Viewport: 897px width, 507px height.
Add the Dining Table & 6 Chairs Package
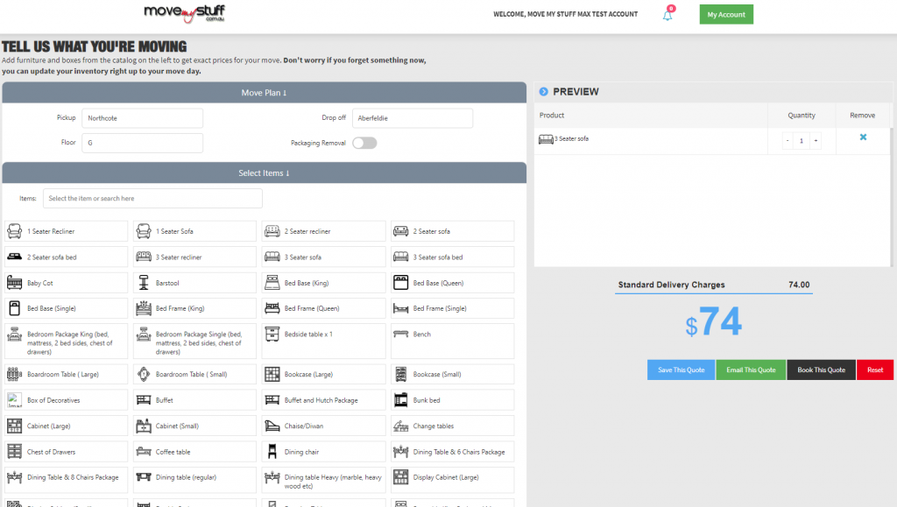[x=453, y=452]
